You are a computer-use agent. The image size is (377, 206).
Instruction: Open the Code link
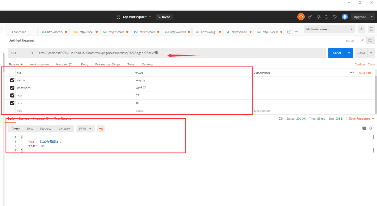(371, 65)
